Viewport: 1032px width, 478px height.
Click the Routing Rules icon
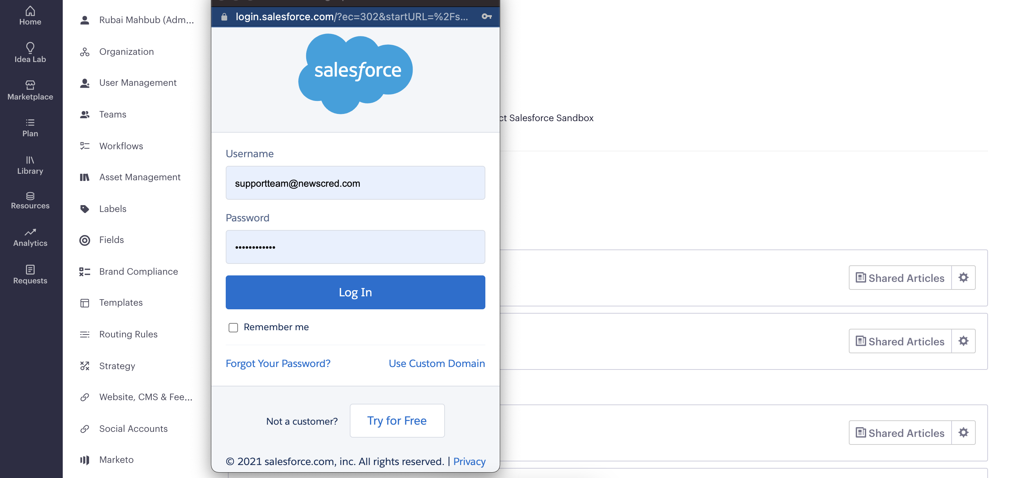[x=84, y=334]
